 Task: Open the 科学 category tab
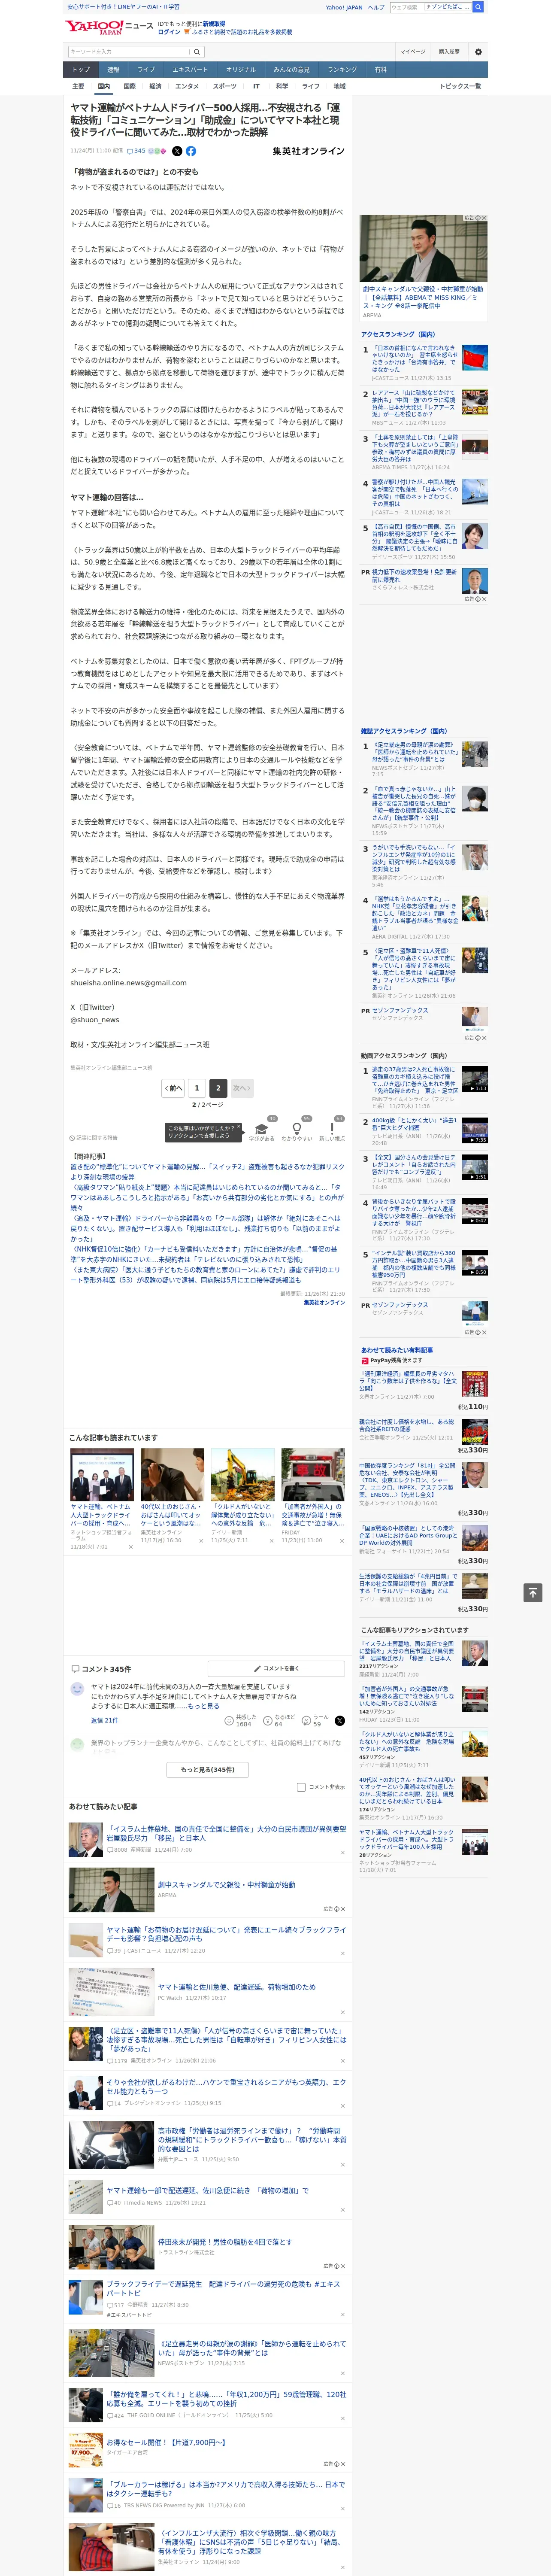point(282,86)
